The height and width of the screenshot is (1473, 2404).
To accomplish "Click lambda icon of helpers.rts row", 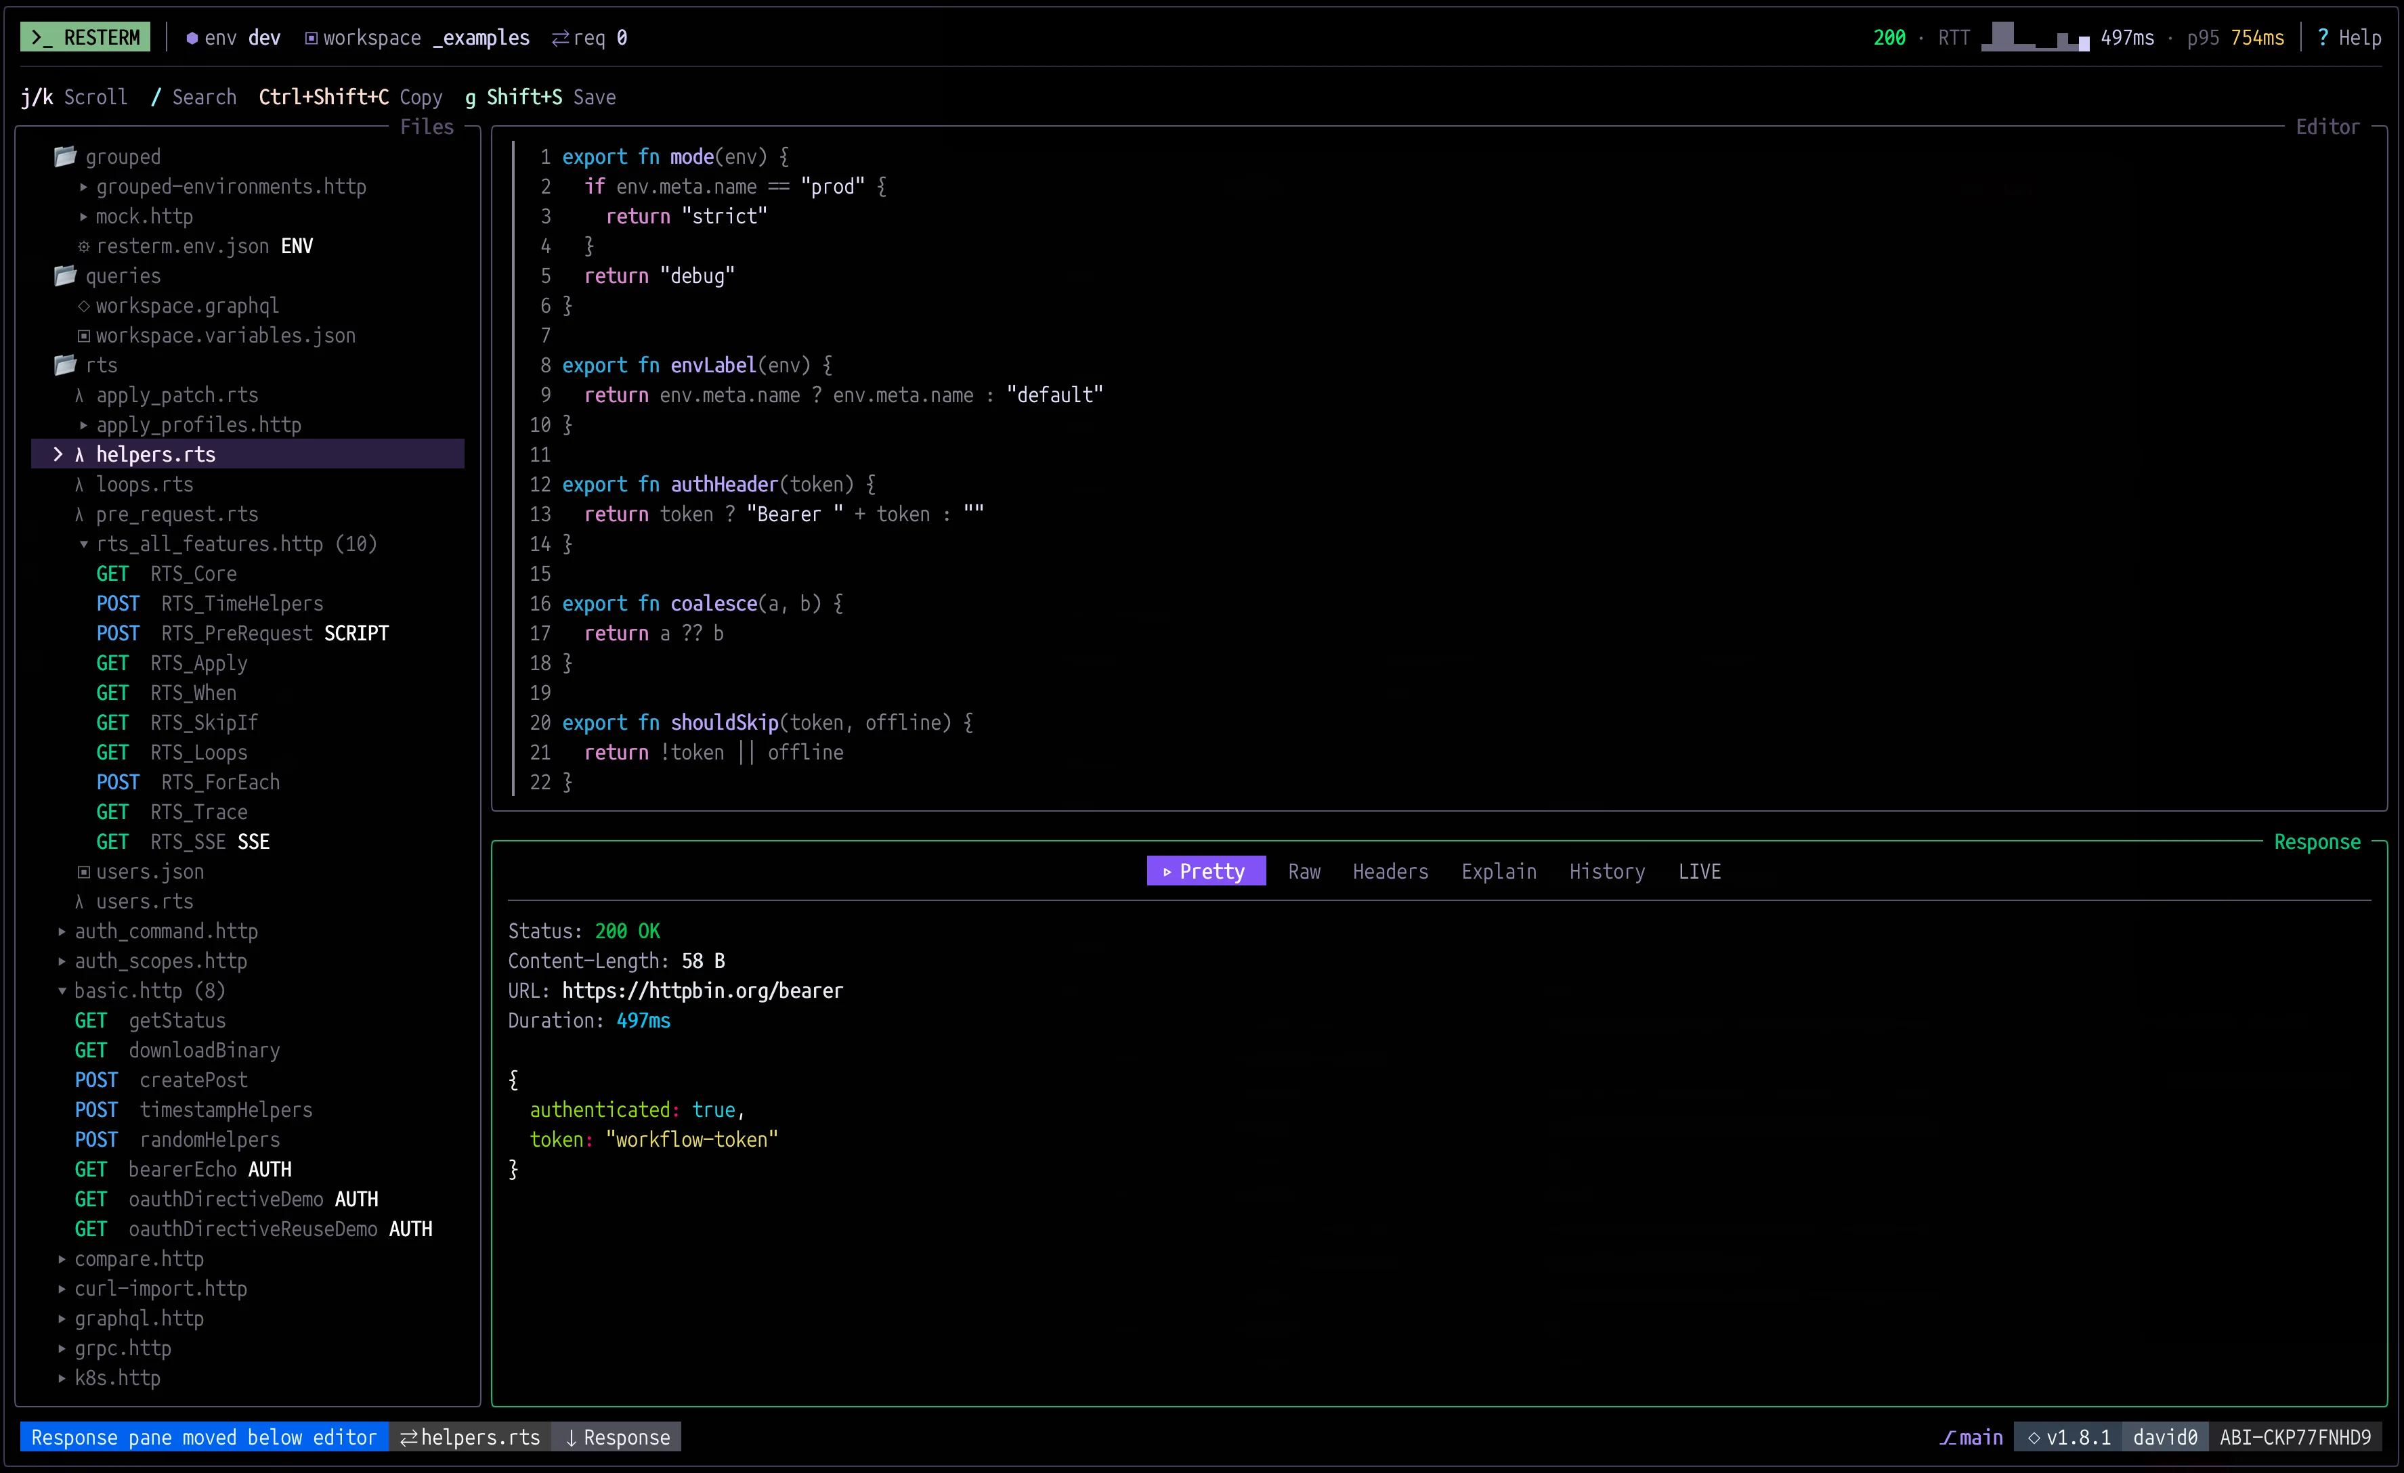I will (80, 455).
